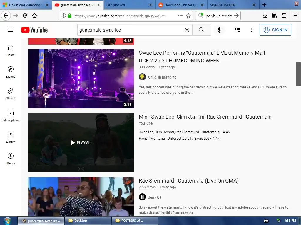Open Swae Lee Performs Guatemala LIVE title
This screenshot has height=225, width=301.
pos(202,57)
